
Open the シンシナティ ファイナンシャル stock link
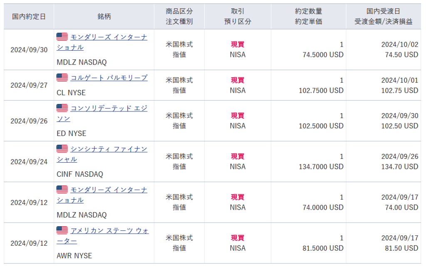click(x=109, y=149)
